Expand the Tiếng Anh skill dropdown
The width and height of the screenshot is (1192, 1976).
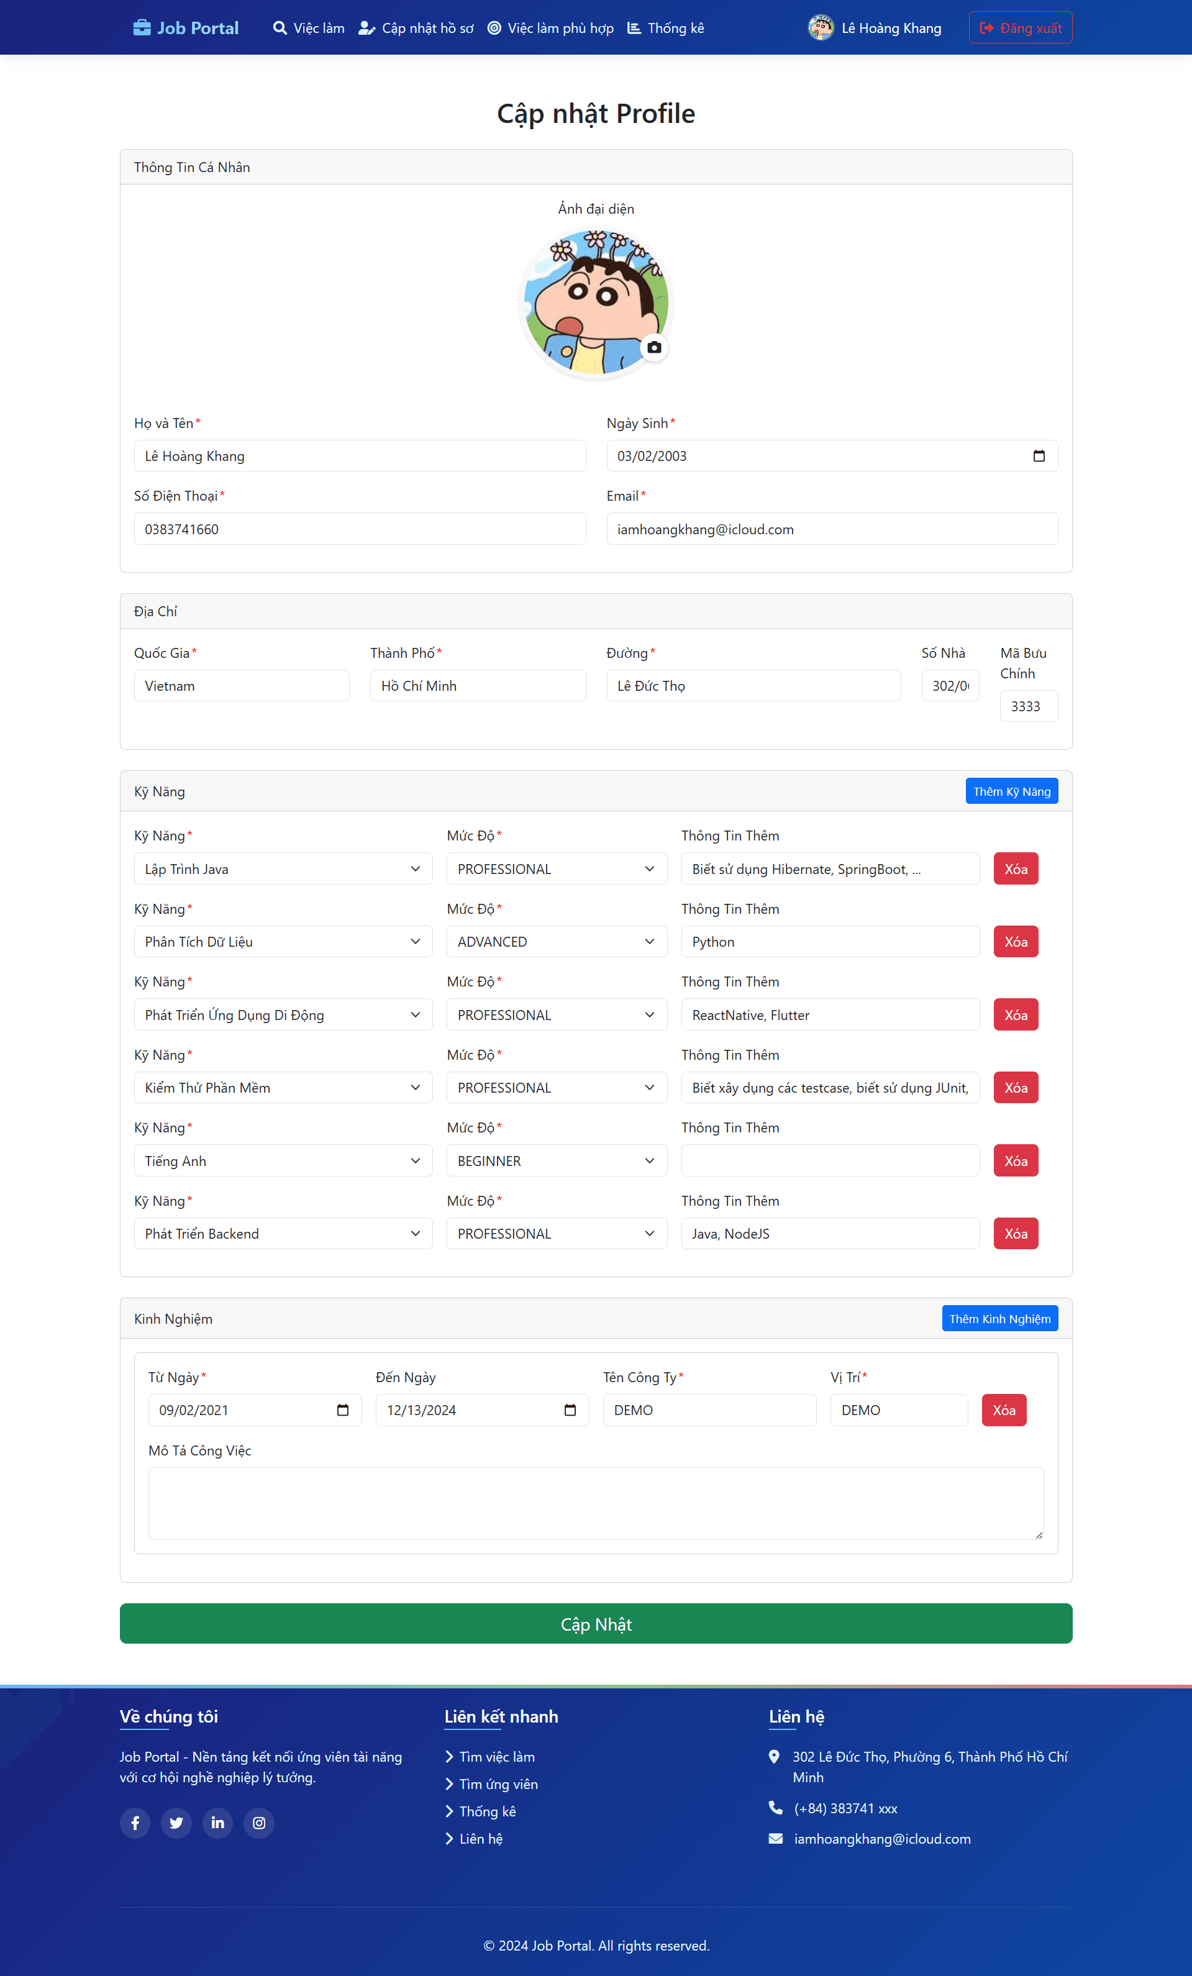point(283,1160)
